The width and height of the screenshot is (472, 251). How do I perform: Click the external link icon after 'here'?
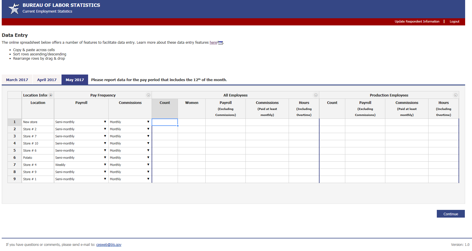(x=220, y=43)
